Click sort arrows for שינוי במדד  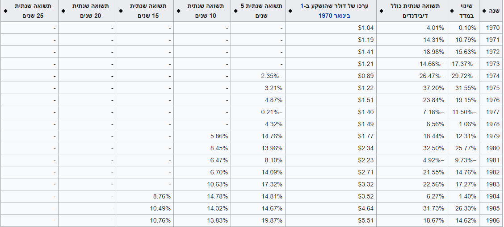tap(451, 11)
